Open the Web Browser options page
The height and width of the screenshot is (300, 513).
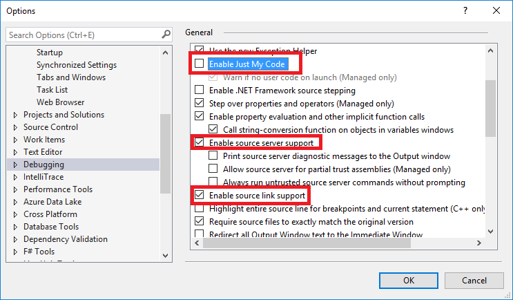(x=60, y=102)
